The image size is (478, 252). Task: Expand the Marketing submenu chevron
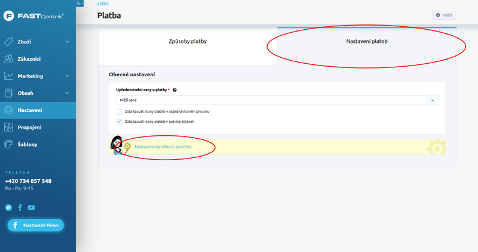tap(67, 76)
